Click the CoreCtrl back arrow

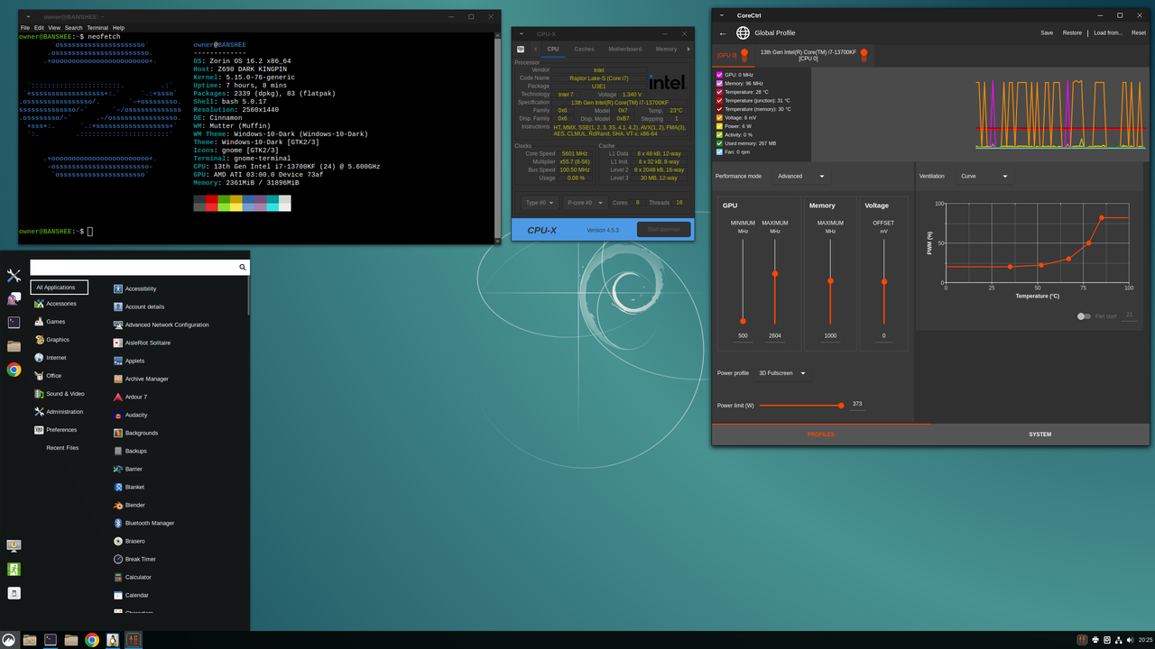click(x=723, y=33)
